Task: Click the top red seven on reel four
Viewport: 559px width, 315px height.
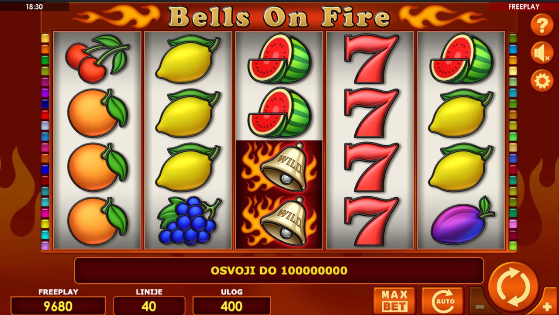Action: click(x=370, y=58)
